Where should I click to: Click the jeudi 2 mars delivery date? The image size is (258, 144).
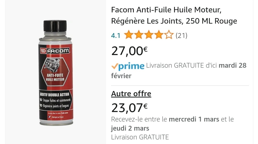130,128
